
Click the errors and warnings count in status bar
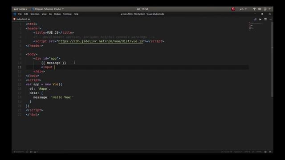[34, 152]
